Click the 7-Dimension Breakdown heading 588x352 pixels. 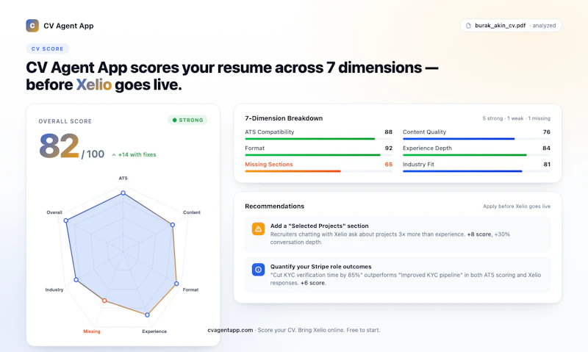click(284, 118)
